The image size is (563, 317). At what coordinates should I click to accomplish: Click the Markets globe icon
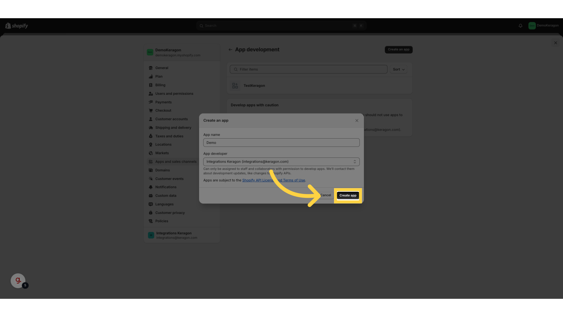coord(151,153)
